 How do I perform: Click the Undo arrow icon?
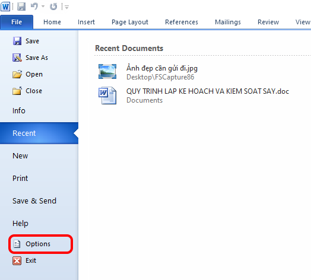[34, 7]
